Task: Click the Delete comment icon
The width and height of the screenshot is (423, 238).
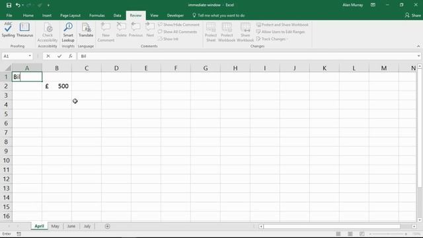Action: (122, 30)
